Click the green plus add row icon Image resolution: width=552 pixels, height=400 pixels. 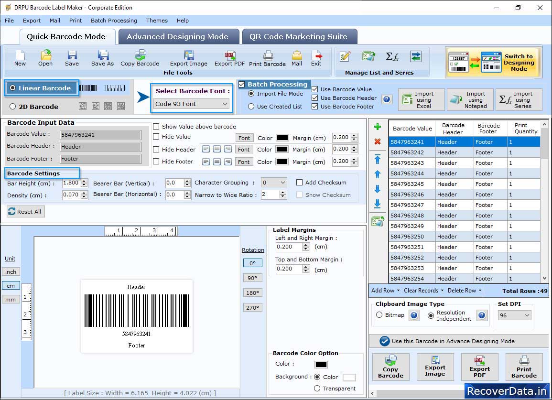click(x=378, y=127)
